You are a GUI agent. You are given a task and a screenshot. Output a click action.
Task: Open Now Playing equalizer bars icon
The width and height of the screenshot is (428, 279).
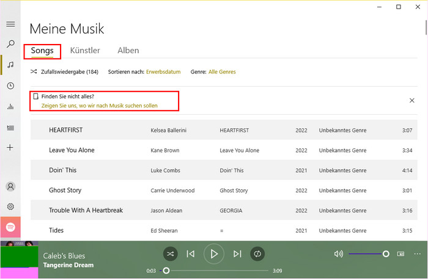[x=10, y=106]
